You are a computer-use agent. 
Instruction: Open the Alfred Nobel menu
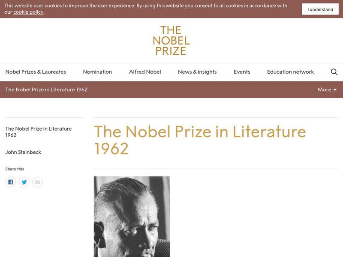[145, 72]
